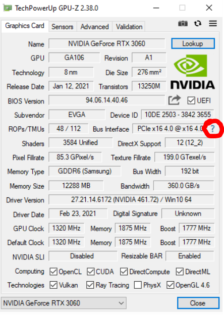Toggle the UEFI checkbox
Image resolution: width=224 pixels, height=315 pixels.
[x=191, y=100]
